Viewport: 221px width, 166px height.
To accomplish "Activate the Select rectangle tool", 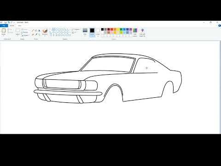I will [x=17, y=31].
